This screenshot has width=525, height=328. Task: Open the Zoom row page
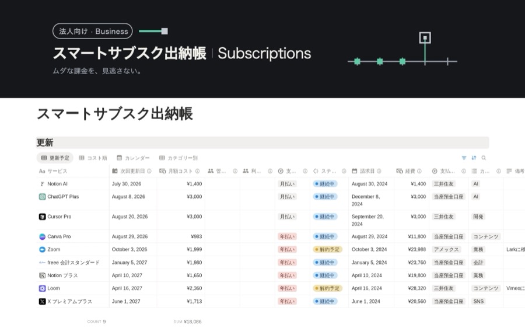pyautogui.click(x=54, y=250)
